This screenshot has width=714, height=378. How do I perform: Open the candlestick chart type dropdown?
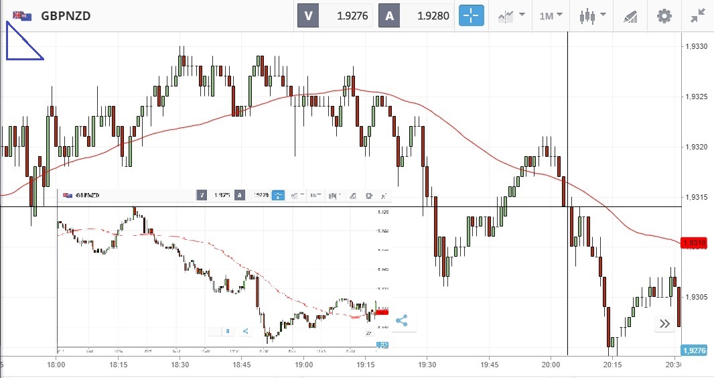(593, 15)
